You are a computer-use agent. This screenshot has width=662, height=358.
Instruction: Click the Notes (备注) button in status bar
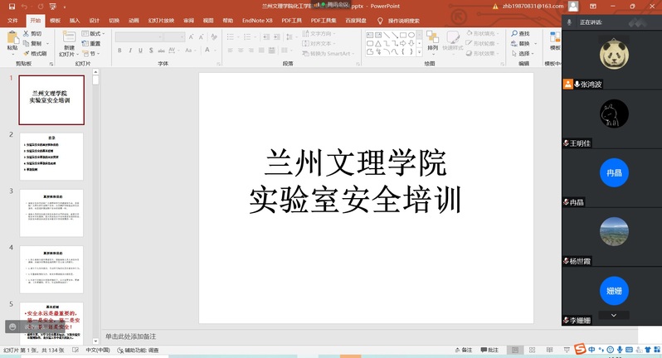point(463,350)
